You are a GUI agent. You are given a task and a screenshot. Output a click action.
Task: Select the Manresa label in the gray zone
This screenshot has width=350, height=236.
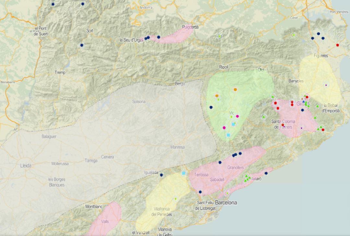[177, 147]
